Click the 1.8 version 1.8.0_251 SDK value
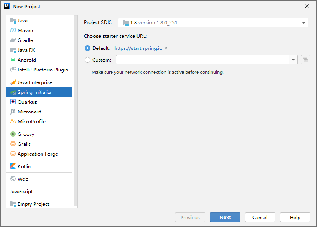The height and width of the screenshot is (227, 317). click(x=154, y=23)
